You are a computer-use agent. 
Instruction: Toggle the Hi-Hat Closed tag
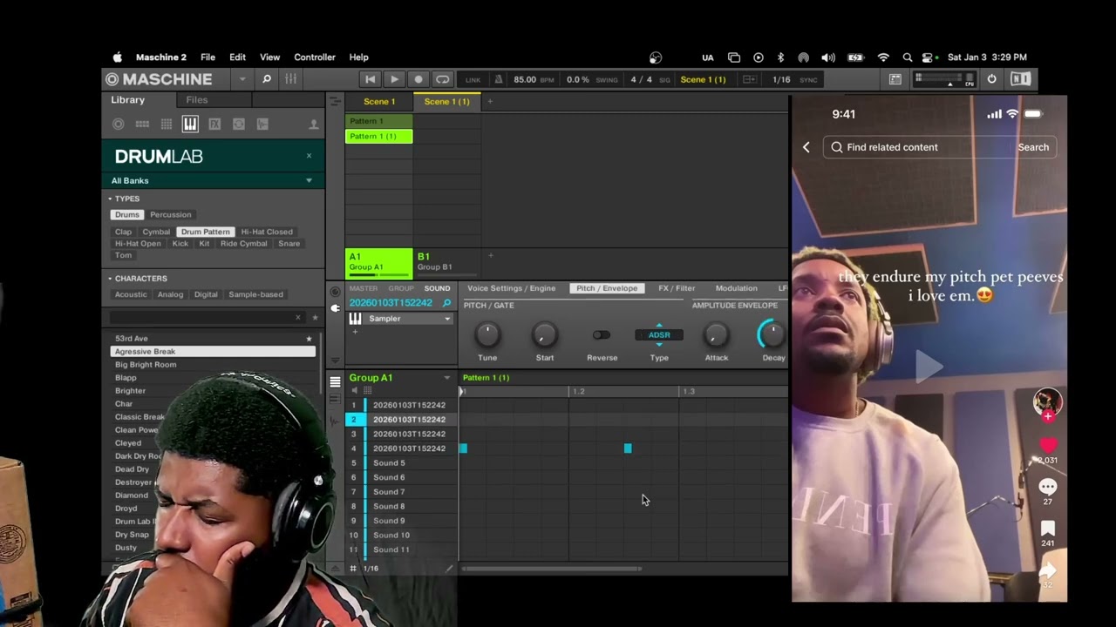click(267, 232)
